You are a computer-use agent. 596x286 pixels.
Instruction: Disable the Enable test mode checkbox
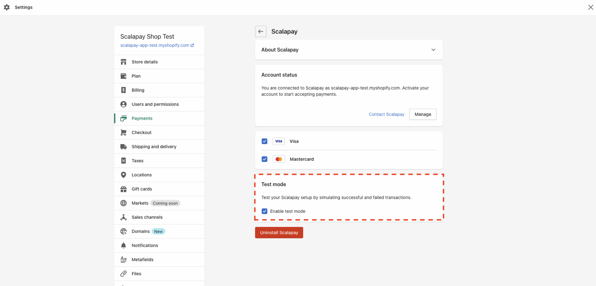(x=264, y=211)
